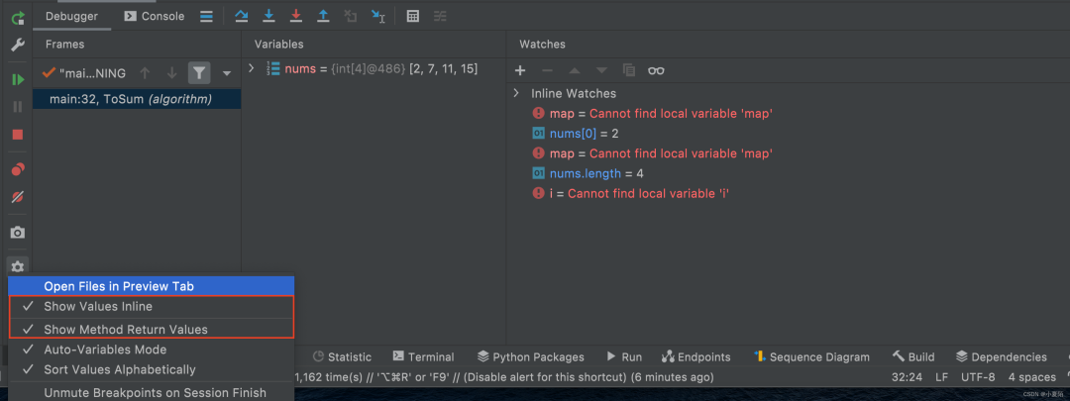Select the main:32, ToSum stack frame
Image resolution: width=1070 pixels, height=401 pixels.
tap(131, 99)
